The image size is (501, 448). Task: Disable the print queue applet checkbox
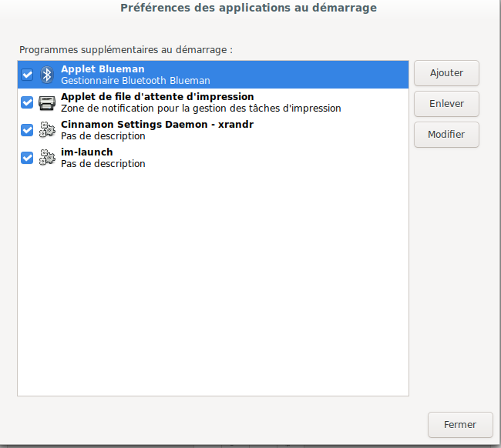(x=27, y=102)
